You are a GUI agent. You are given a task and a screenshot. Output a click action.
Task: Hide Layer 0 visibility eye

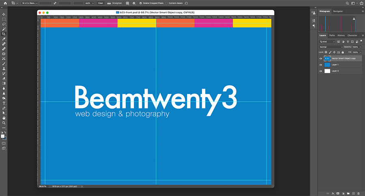click(x=321, y=71)
